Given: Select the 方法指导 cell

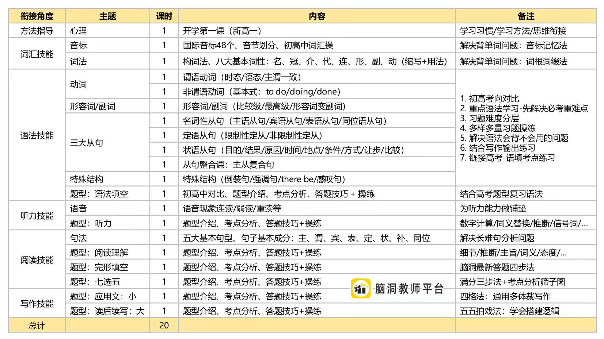Looking at the screenshot, I should [x=37, y=31].
